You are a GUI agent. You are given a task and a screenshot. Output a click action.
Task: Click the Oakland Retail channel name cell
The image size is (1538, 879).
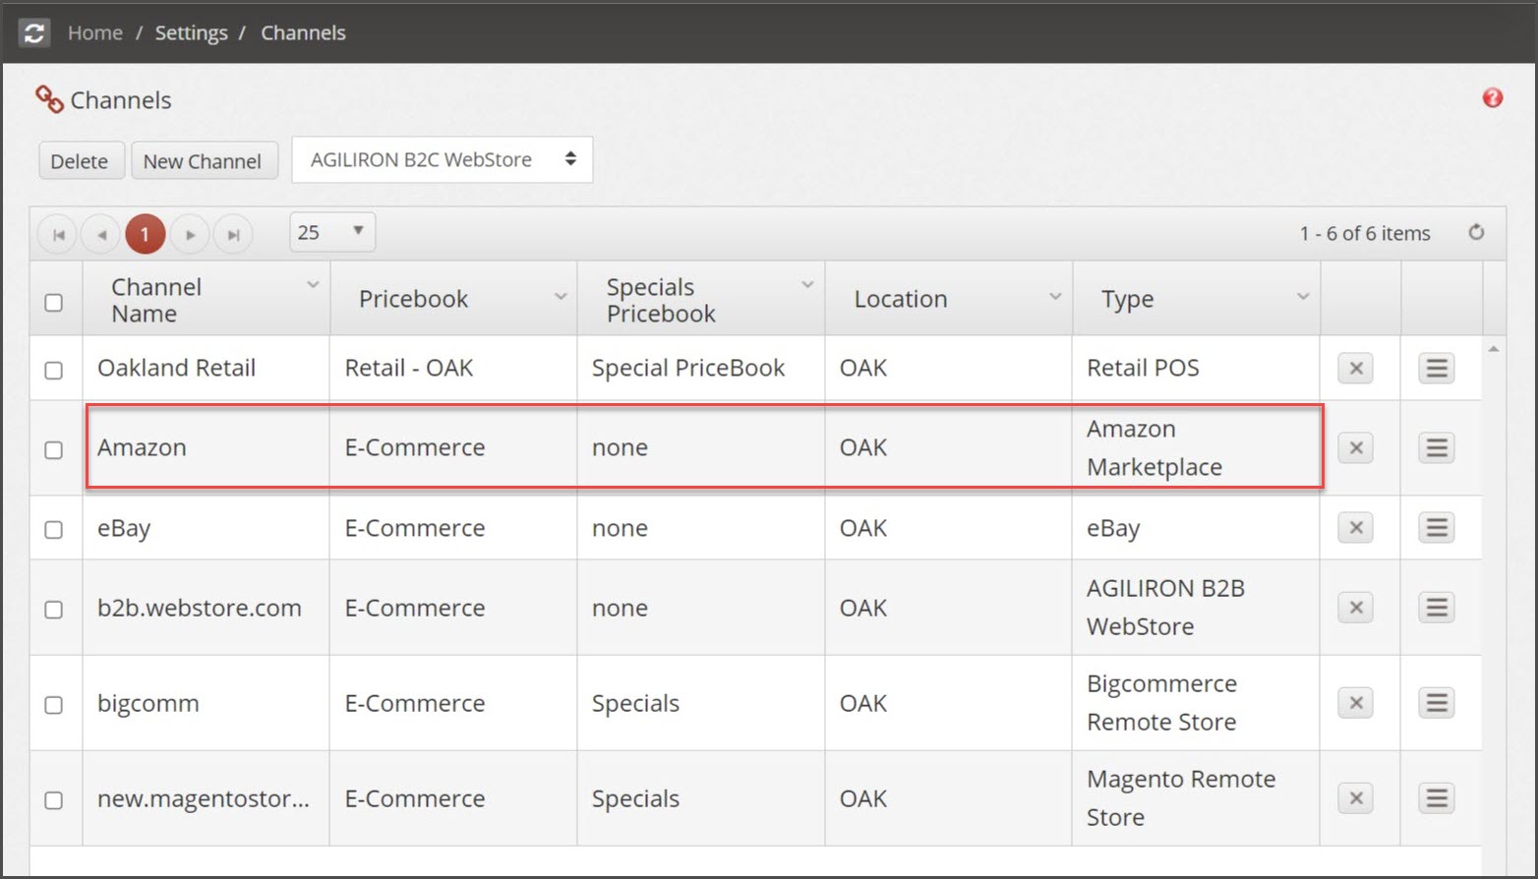pyautogui.click(x=206, y=368)
